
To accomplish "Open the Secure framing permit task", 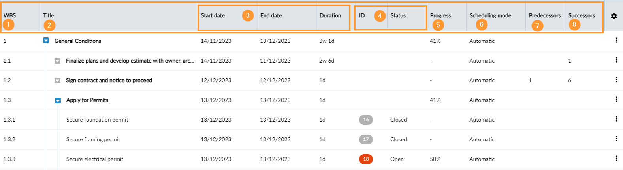I will click(93, 139).
